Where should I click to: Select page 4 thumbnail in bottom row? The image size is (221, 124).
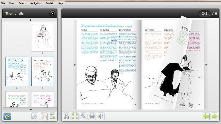coord(17,99)
